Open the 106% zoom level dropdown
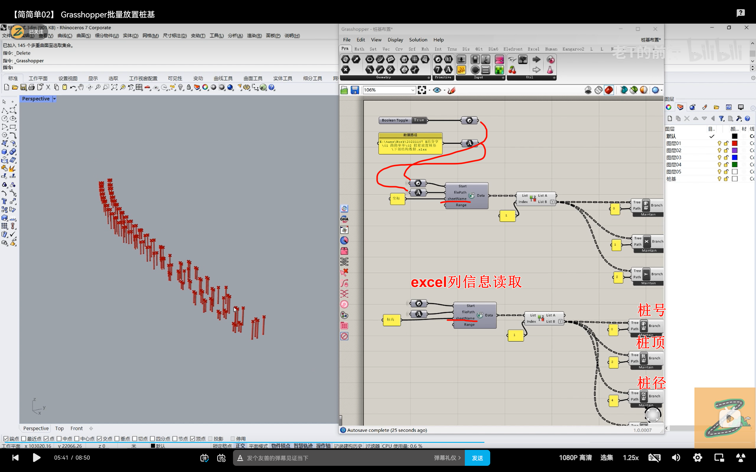756x472 pixels. [x=412, y=90]
